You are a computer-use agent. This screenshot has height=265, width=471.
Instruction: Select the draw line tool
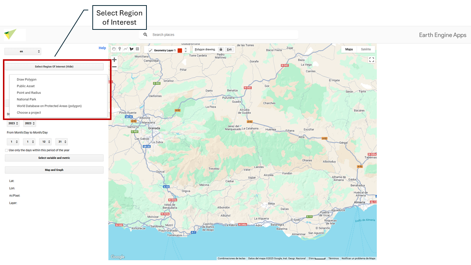click(x=125, y=49)
